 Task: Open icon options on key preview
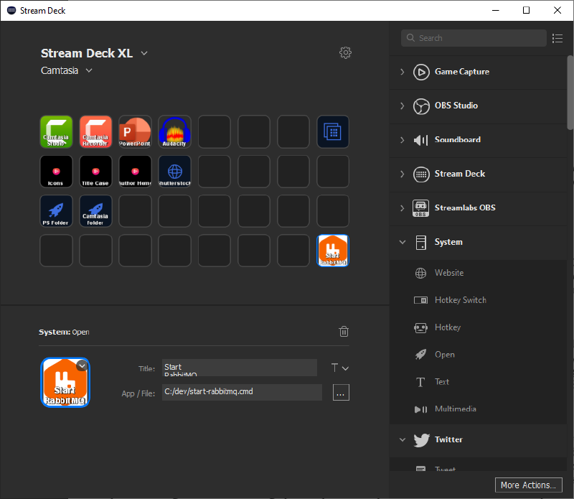click(83, 365)
